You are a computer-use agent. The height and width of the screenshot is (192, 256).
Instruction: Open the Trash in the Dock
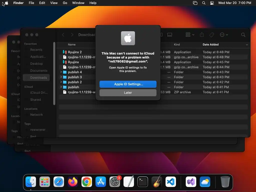point(225,182)
